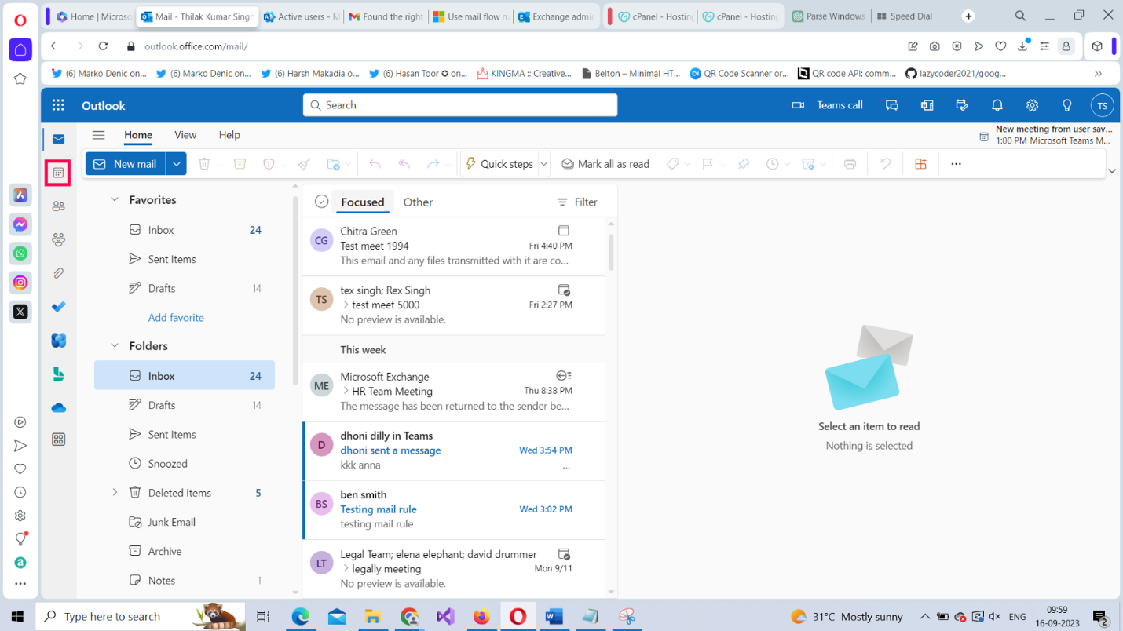Click the Outlook settings gear icon
Viewport: 1123px width, 631px height.
pyautogui.click(x=1032, y=105)
